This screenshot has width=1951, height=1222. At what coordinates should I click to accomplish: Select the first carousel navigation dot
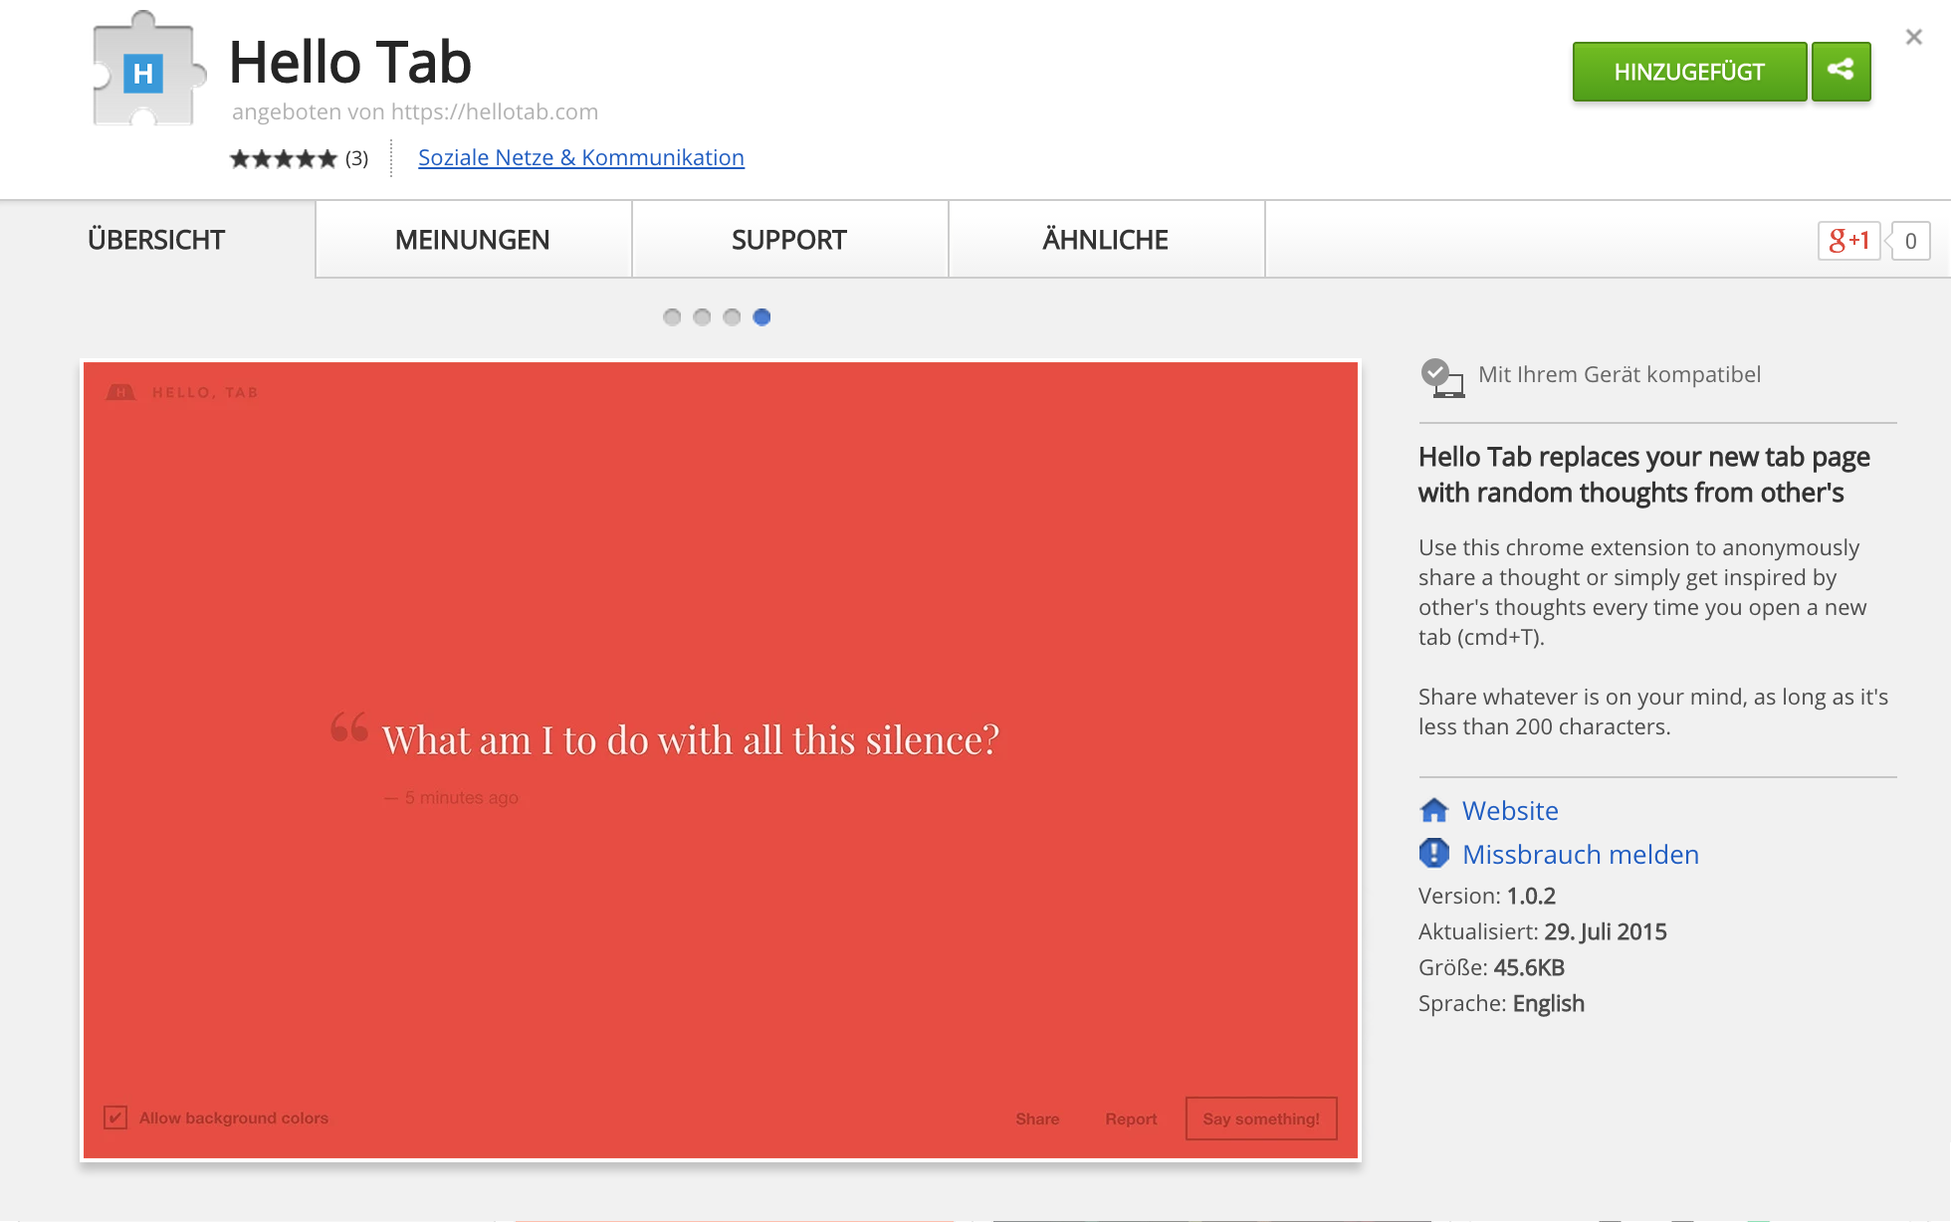coord(672,317)
